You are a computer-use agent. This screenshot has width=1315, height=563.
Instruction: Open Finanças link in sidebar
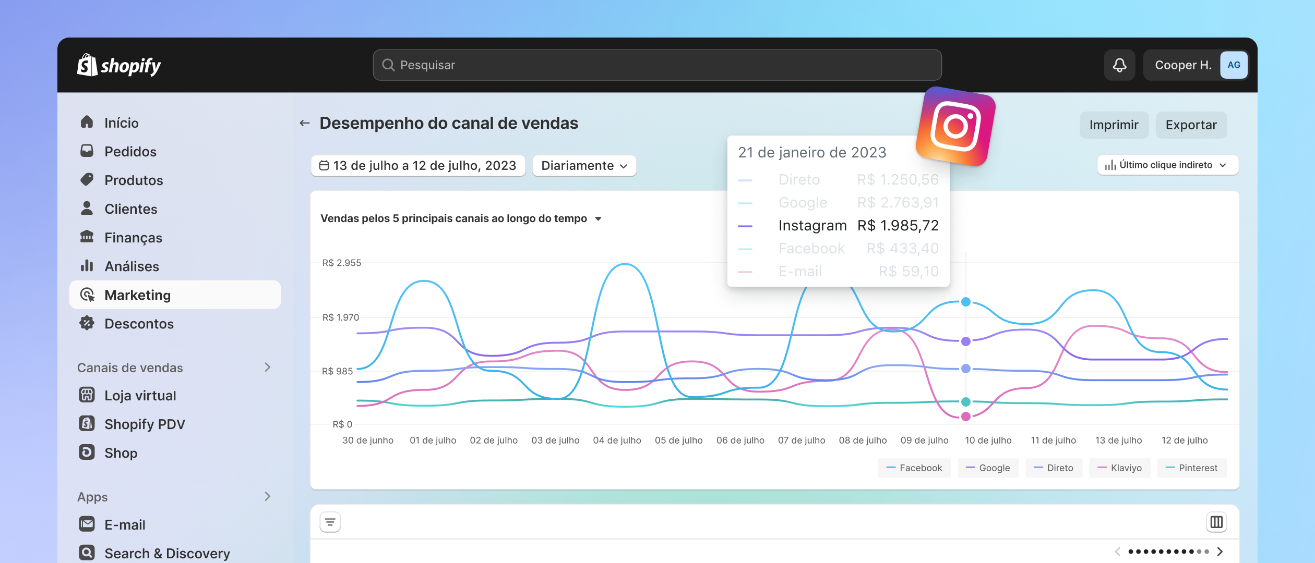click(133, 237)
